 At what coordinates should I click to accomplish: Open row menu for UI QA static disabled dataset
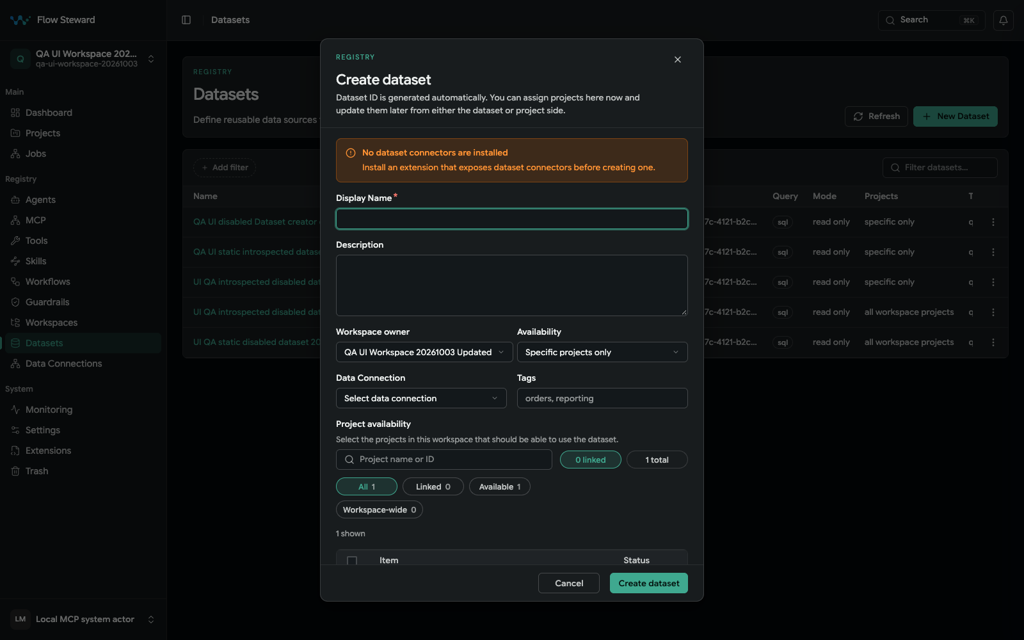[993, 342]
